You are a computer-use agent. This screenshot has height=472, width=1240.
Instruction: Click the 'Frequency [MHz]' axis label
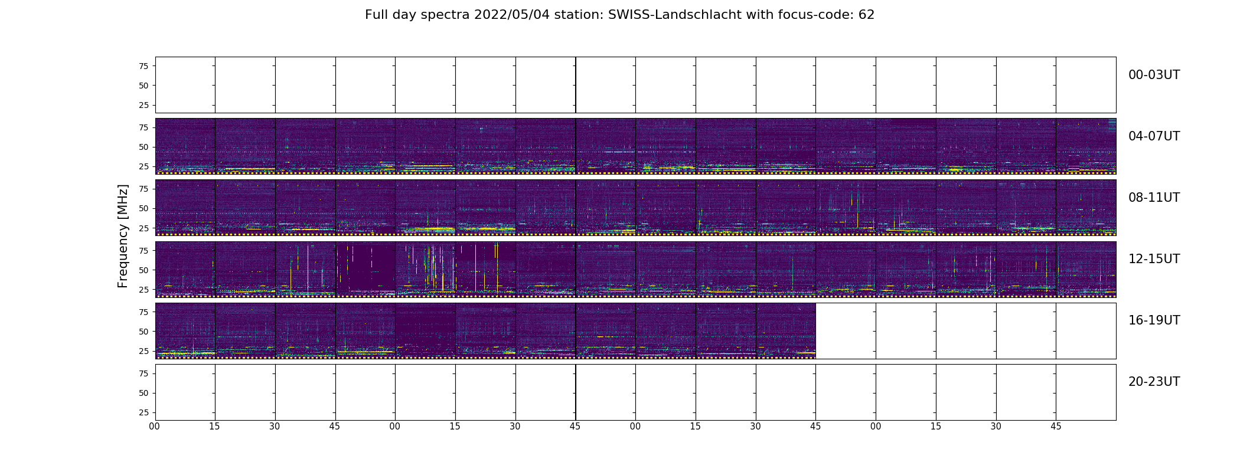click(123, 236)
